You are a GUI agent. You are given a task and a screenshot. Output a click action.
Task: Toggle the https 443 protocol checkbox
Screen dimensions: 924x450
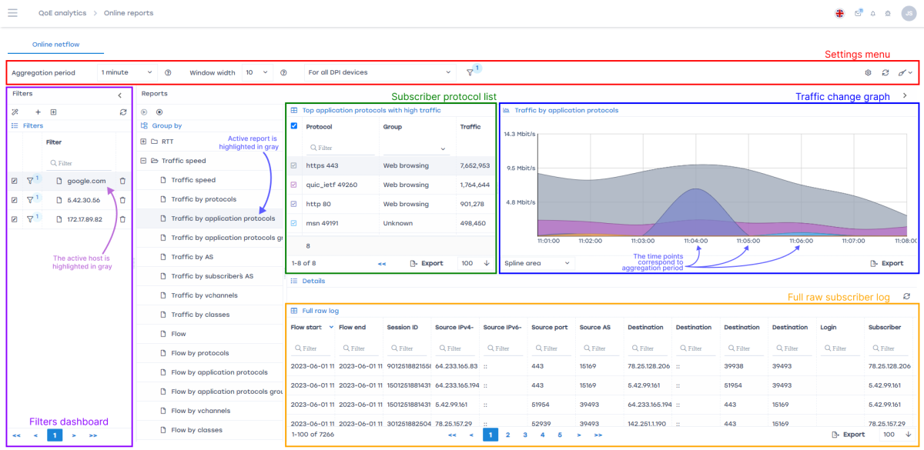coord(293,165)
